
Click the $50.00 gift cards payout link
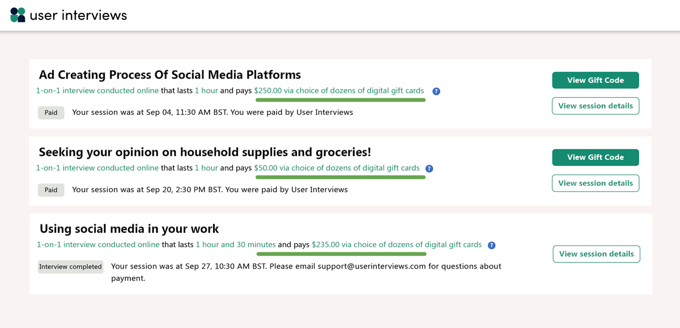337,168
